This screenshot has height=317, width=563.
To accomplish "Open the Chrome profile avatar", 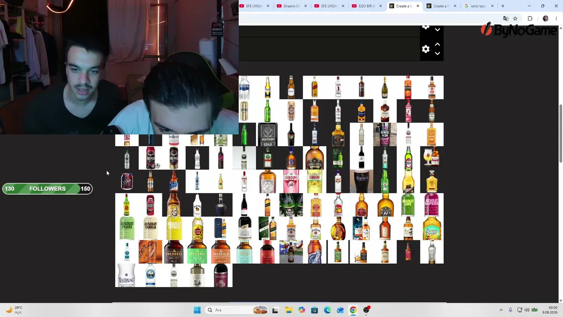I will (x=545, y=18).
